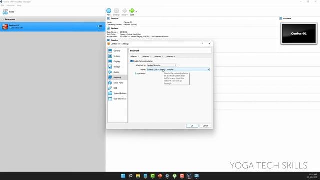
Task: Toggle the Enable Network Adapter checkbox
Action: (131, 61)
